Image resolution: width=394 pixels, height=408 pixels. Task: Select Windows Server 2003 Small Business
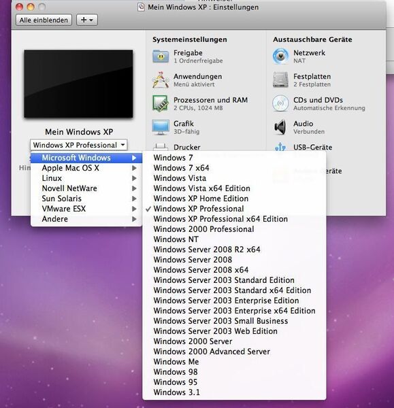pyautogui.click(x=234, y=321)
